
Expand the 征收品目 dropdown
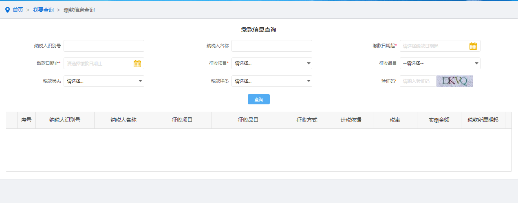(440, 64)
